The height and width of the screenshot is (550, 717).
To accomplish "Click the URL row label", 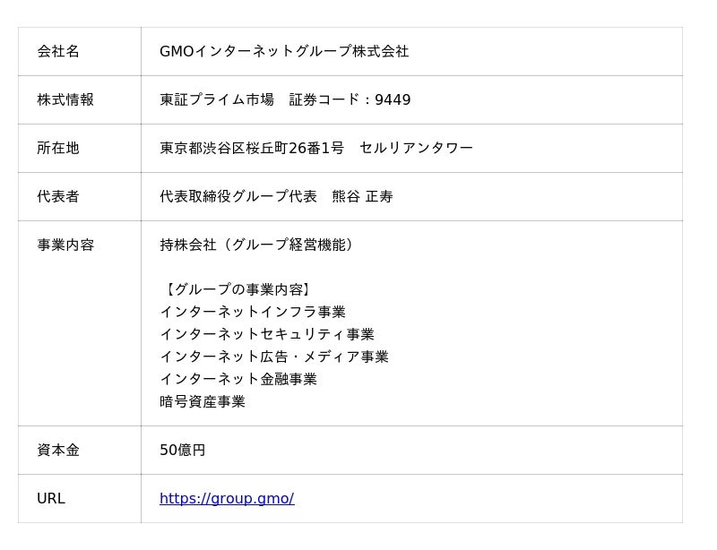I will 51,499.
